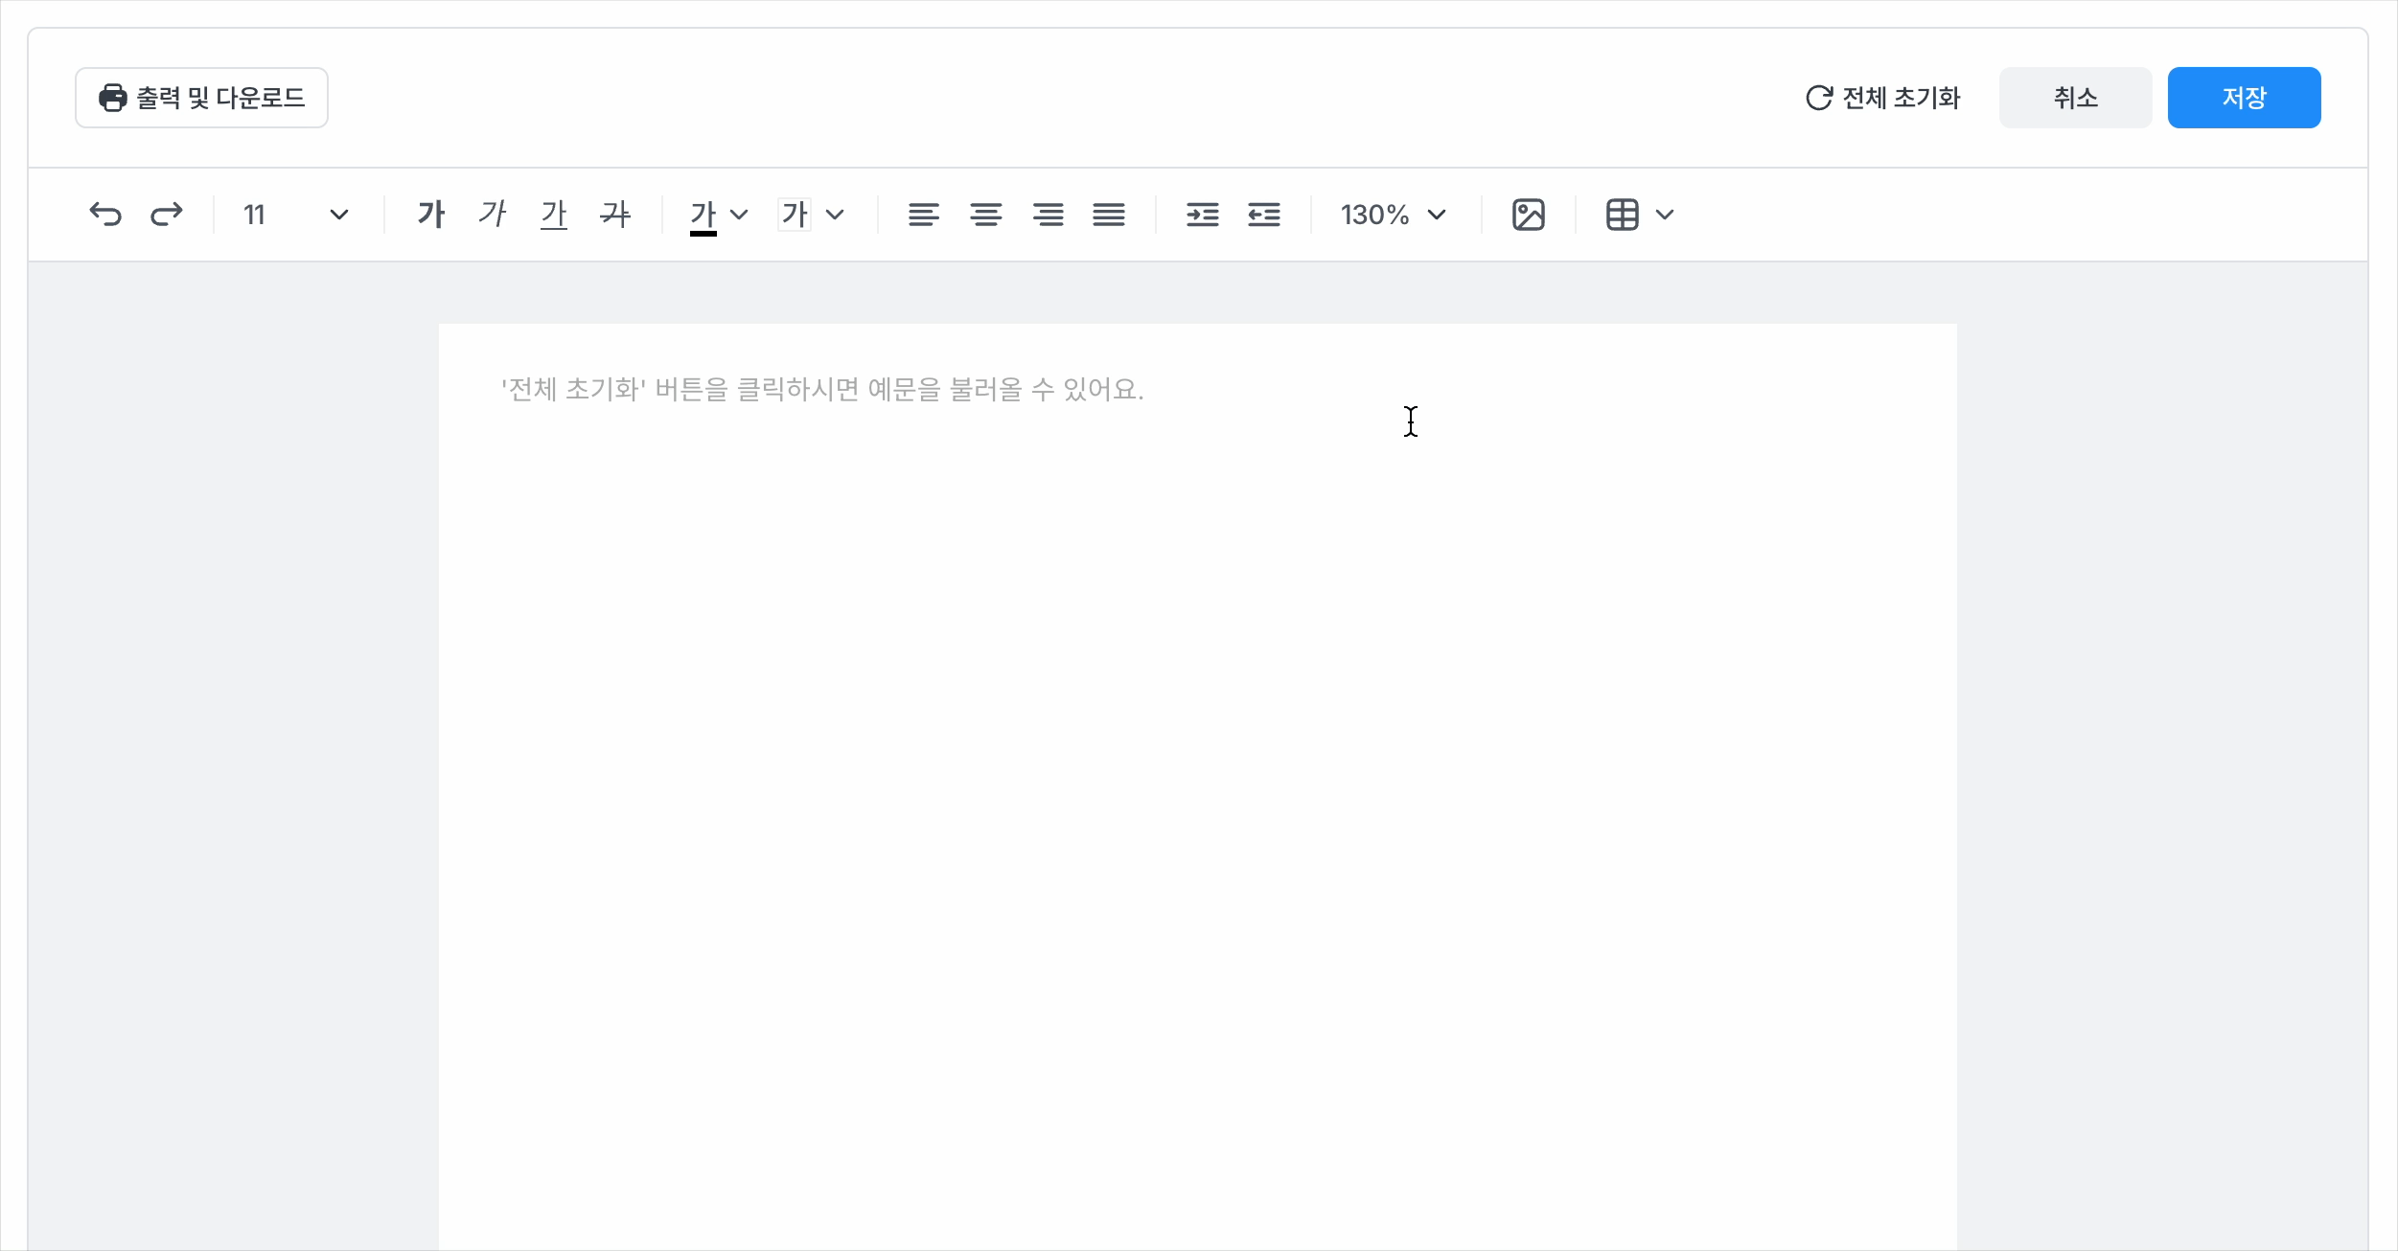
Task: Click the redo arrow icon
Action: point(167,214)
